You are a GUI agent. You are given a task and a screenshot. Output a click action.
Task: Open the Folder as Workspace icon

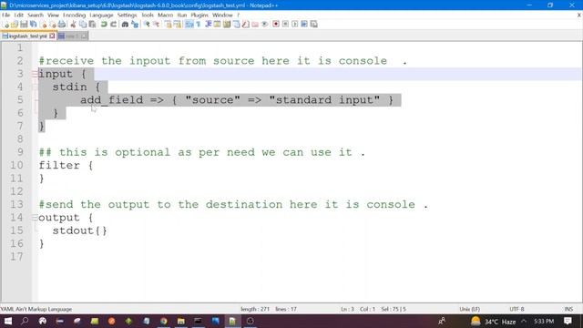click(255, 25)
